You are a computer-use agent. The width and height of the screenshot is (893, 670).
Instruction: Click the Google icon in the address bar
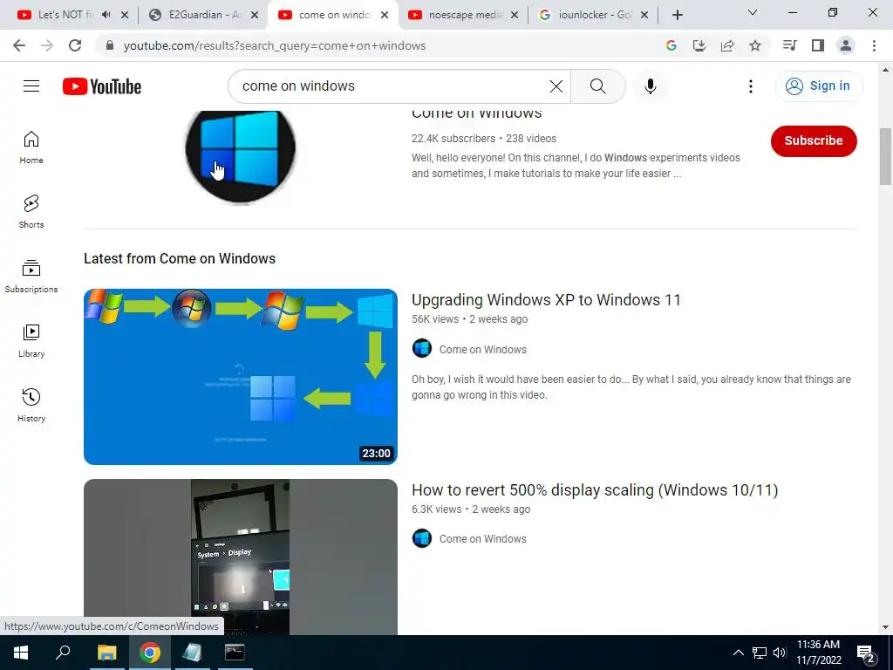tap(671, 45)
